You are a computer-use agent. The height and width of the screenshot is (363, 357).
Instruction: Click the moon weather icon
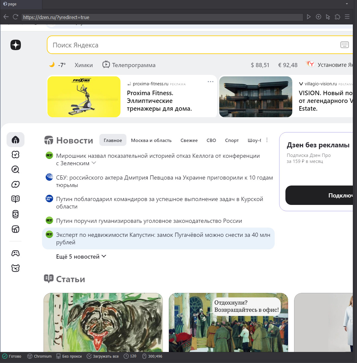[52, 64]
